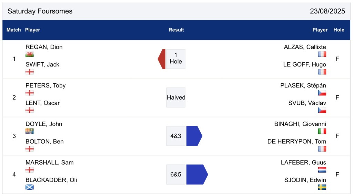Click the "6&5" result box
This screenshot has width=353, height=196.
point(176,174)
